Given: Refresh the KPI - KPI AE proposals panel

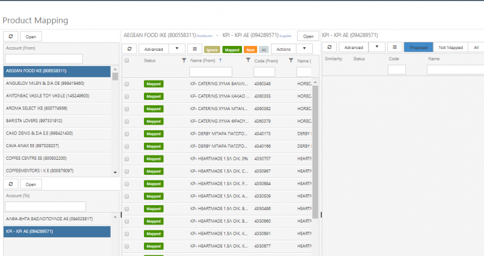Looking at the screenshot, I should [329, 47].
